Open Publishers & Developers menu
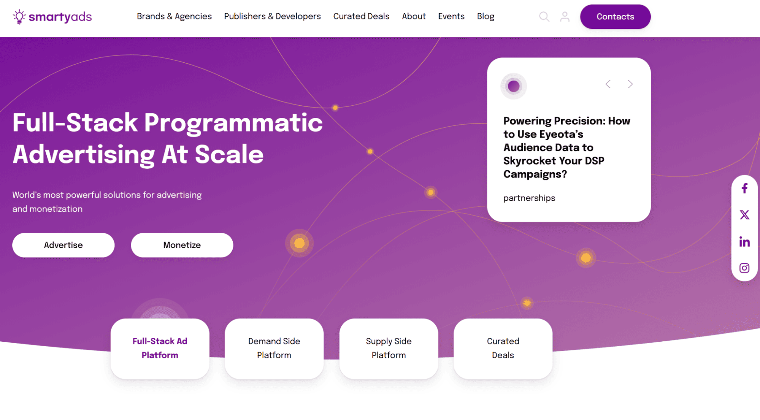 pos(272,16)
